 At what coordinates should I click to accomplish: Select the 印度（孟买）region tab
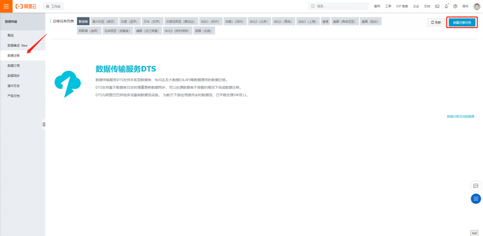tap(130, 21)
